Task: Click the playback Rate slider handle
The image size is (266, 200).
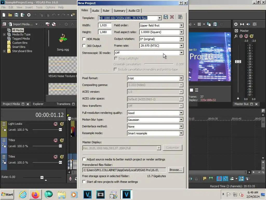Action: coord(42,177)
